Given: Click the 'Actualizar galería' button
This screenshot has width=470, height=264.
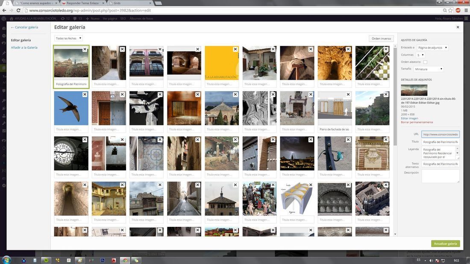Looking at the screenshot, I should point(445,244).
